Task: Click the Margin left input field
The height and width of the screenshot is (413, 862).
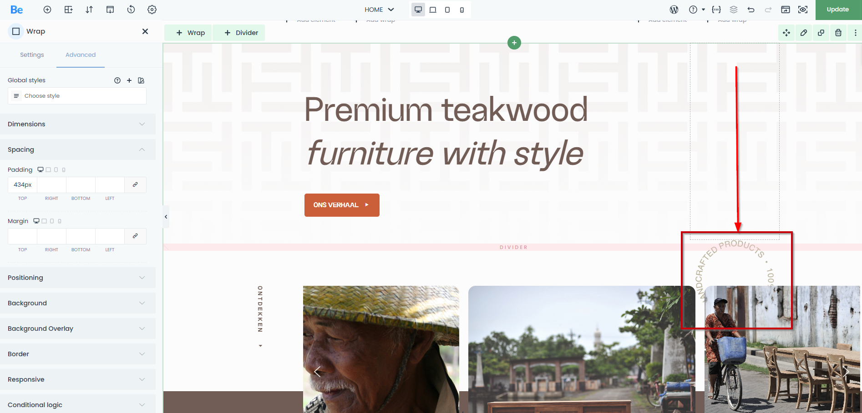Action: coord(110,236)
